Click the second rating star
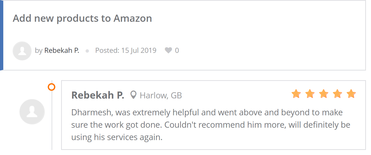The image size is (371, 155). coord(310,94)
